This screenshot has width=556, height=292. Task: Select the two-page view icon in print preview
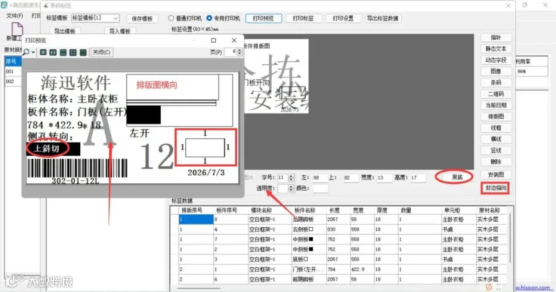(x=53, y=52)
